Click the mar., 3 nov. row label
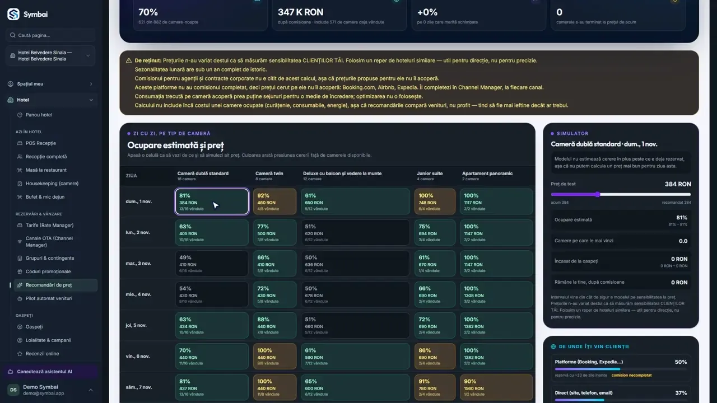This screenshot has width=717, height=403. point(138,263)
